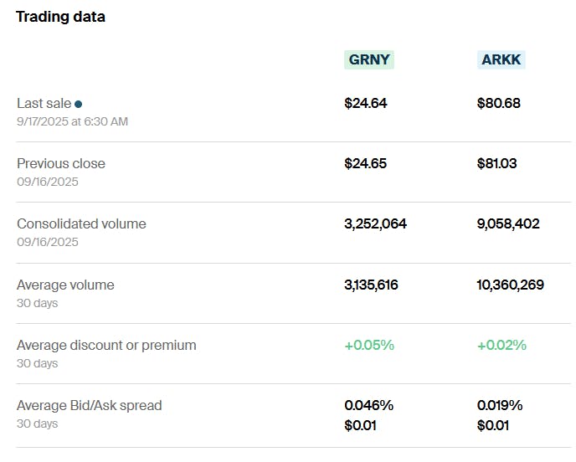Viewport: 576px width, 462px height.
Task: Click GRNY last sale $24.64
Action: point(366,103)
